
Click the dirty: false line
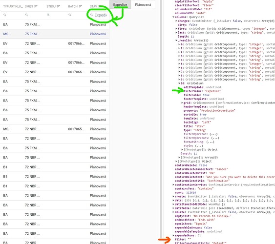tap(187, 25)
